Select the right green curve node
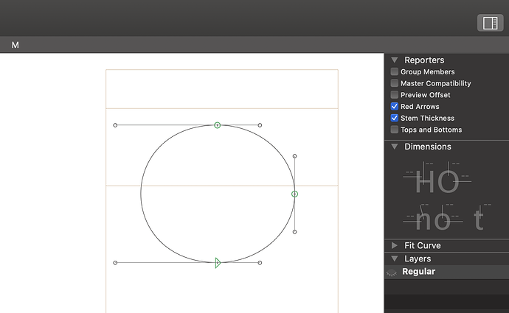 click(x=294, y=194)
